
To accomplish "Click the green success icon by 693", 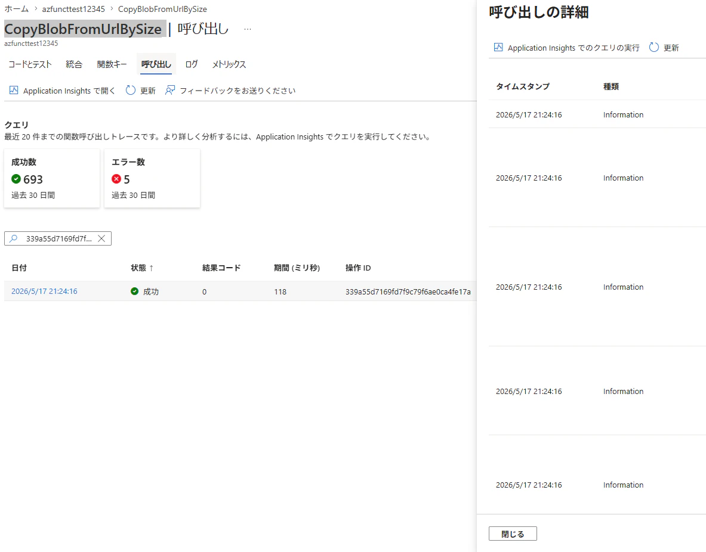I will pos(16,179).
